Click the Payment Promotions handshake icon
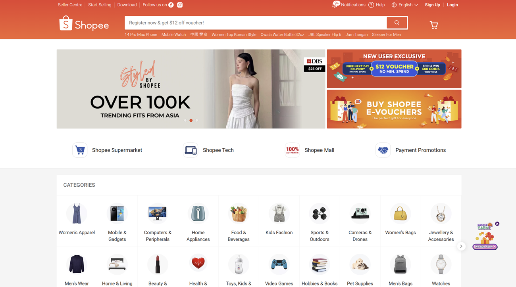This screenshot has width=516, height=287. pos(383,150)
